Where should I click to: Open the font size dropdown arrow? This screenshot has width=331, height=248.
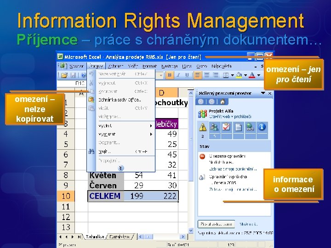[x=161, y=75]
